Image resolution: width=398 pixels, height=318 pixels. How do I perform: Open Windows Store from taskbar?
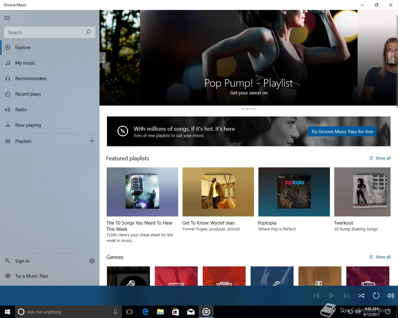(176, 312)
